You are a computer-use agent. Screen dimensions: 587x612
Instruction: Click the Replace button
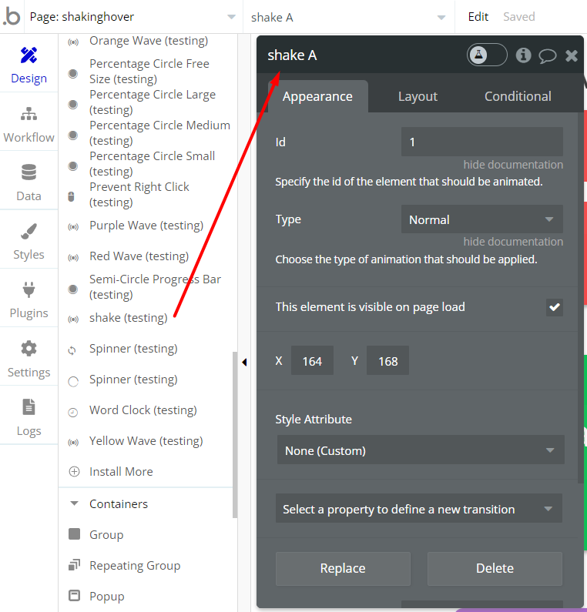click(x=343, y=568)
